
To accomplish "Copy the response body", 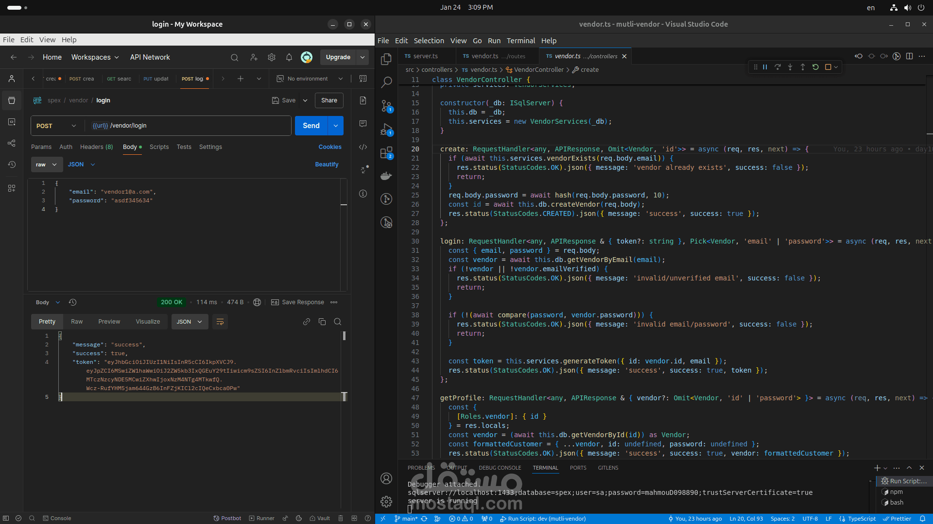I will click(322, 322).
